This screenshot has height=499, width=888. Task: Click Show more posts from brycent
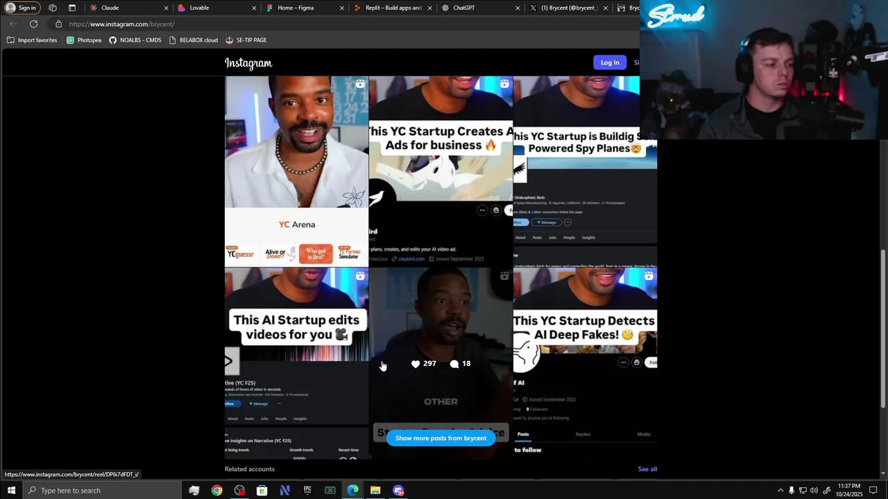[441, 438]
